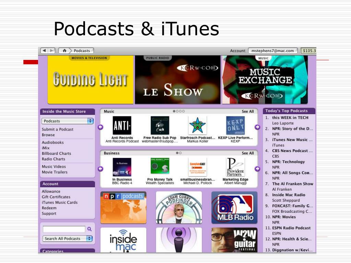351x263 pixels.
Task: Open the iMix link
Action: [x=46, y=148]
